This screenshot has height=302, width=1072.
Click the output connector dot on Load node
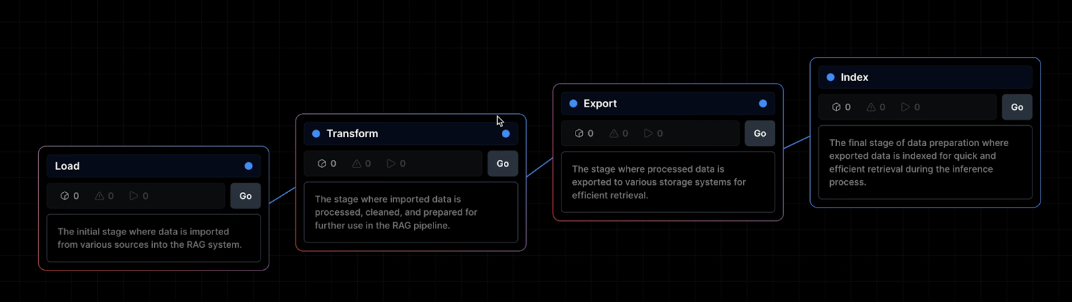[x=249, y=166]
